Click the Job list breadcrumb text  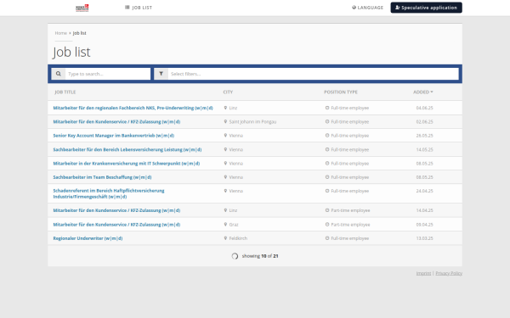[79, 33]
